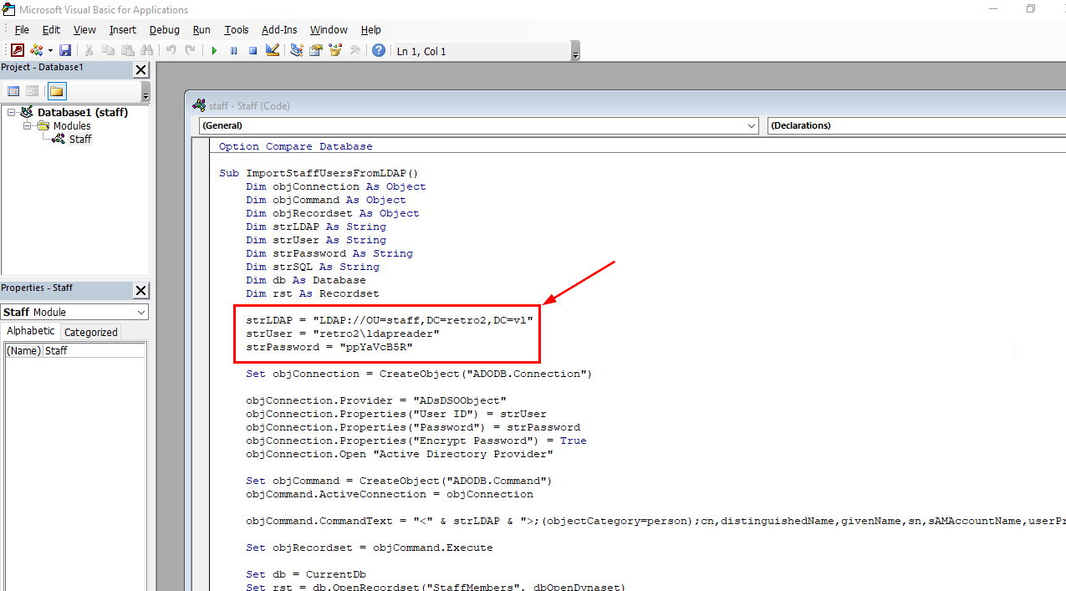Screen dimensions: 1066x591
Task: Click the (Name) property value Staff field
Action: pyautogui.click(x=94, y=351)
